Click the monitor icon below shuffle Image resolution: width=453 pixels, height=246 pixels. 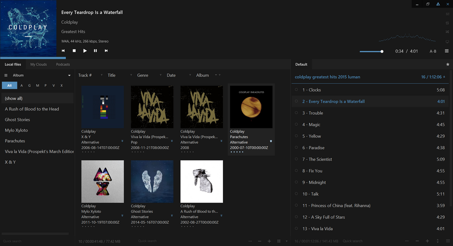448,42
